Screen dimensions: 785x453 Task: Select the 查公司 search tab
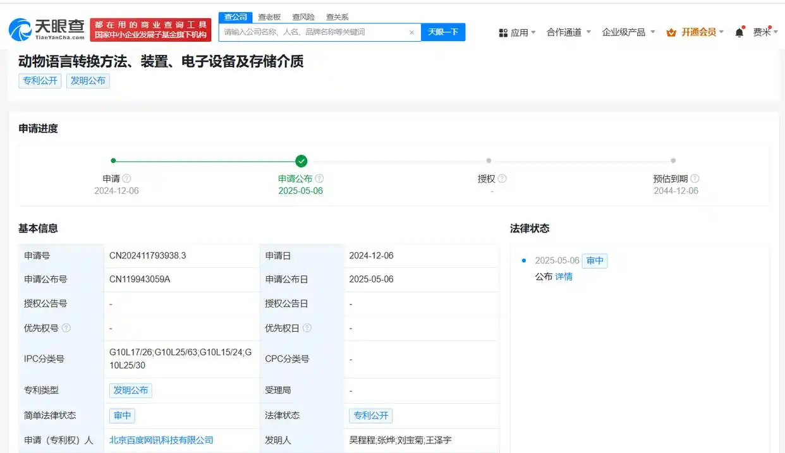(236, 17)
